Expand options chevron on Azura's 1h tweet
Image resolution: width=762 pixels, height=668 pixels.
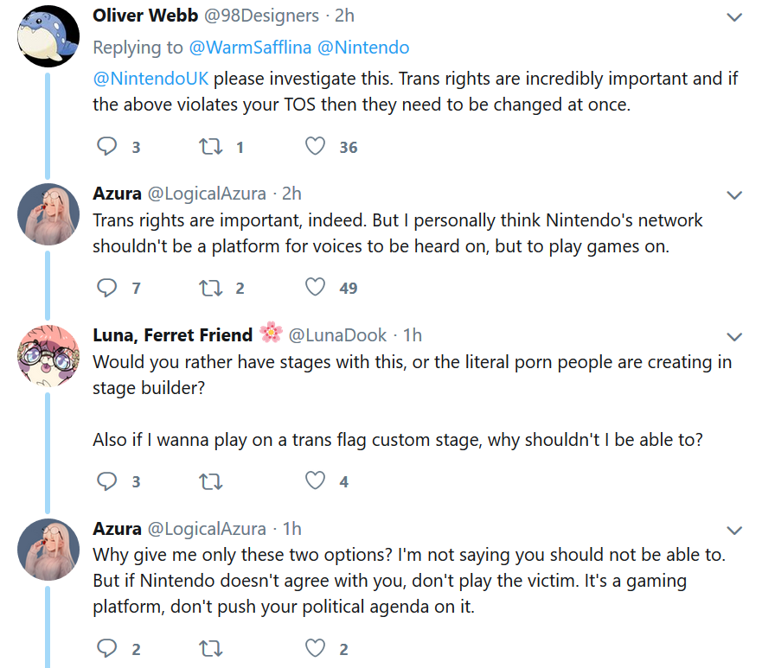click(x=734, y=530)
